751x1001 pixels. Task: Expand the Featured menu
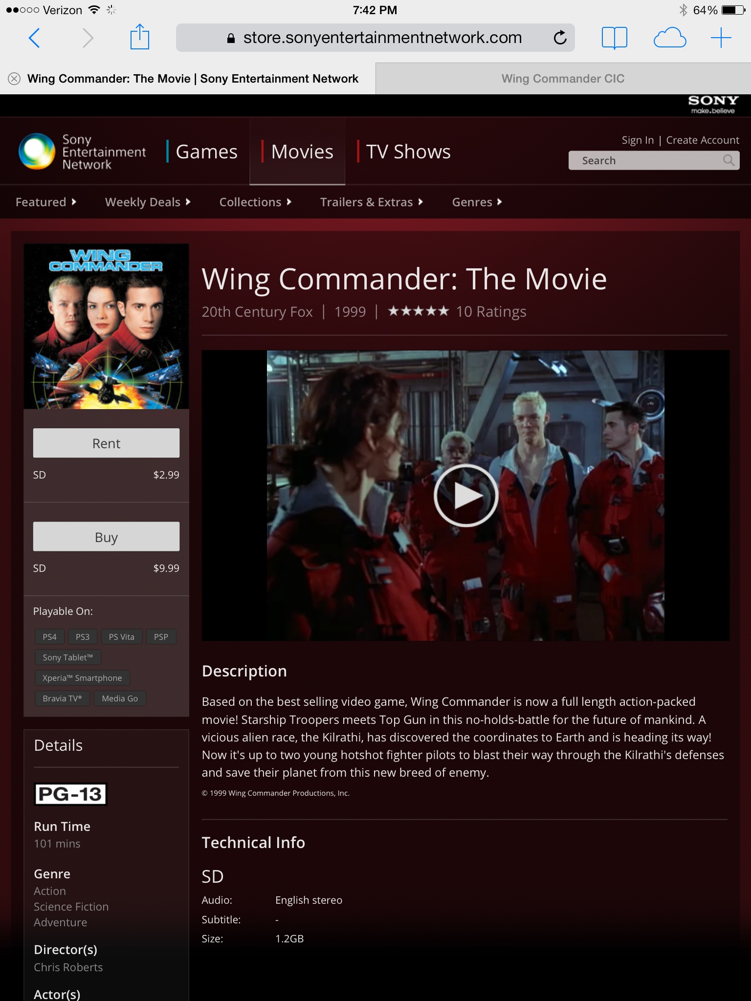click(46, 202)
